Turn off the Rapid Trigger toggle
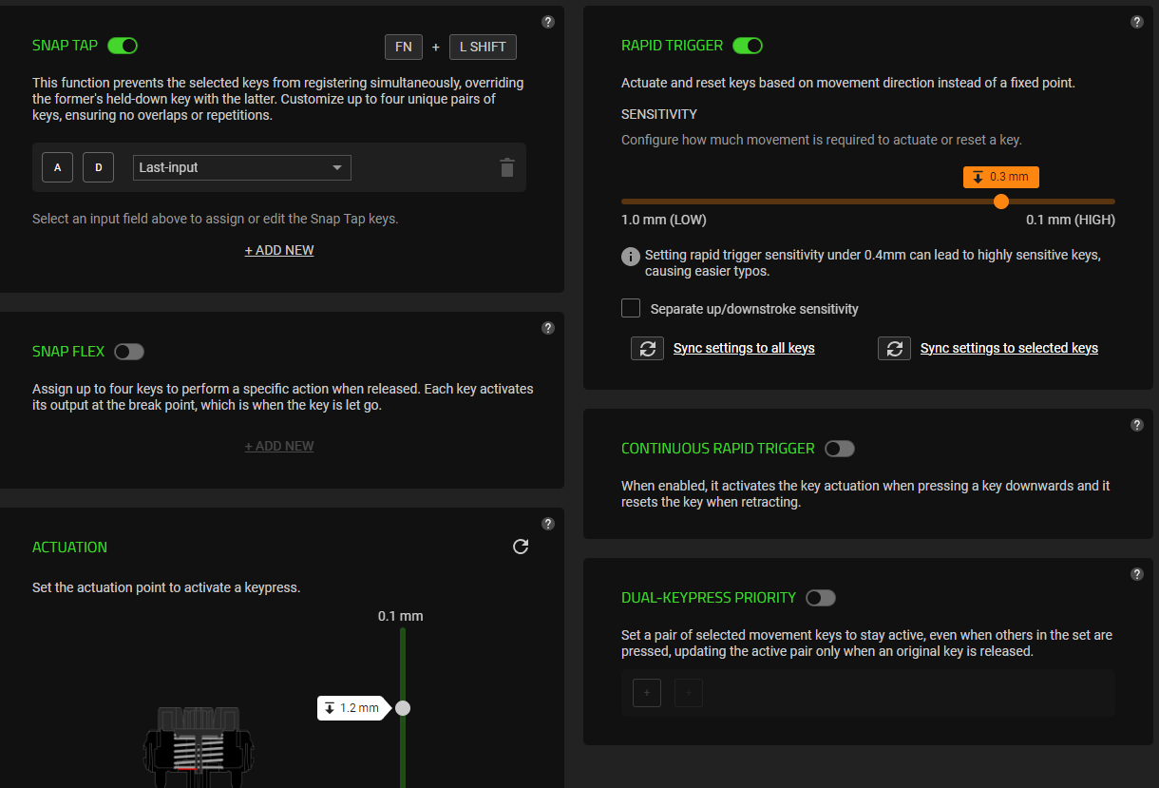Screen dimensions: 1159x788 coord(748,46)
